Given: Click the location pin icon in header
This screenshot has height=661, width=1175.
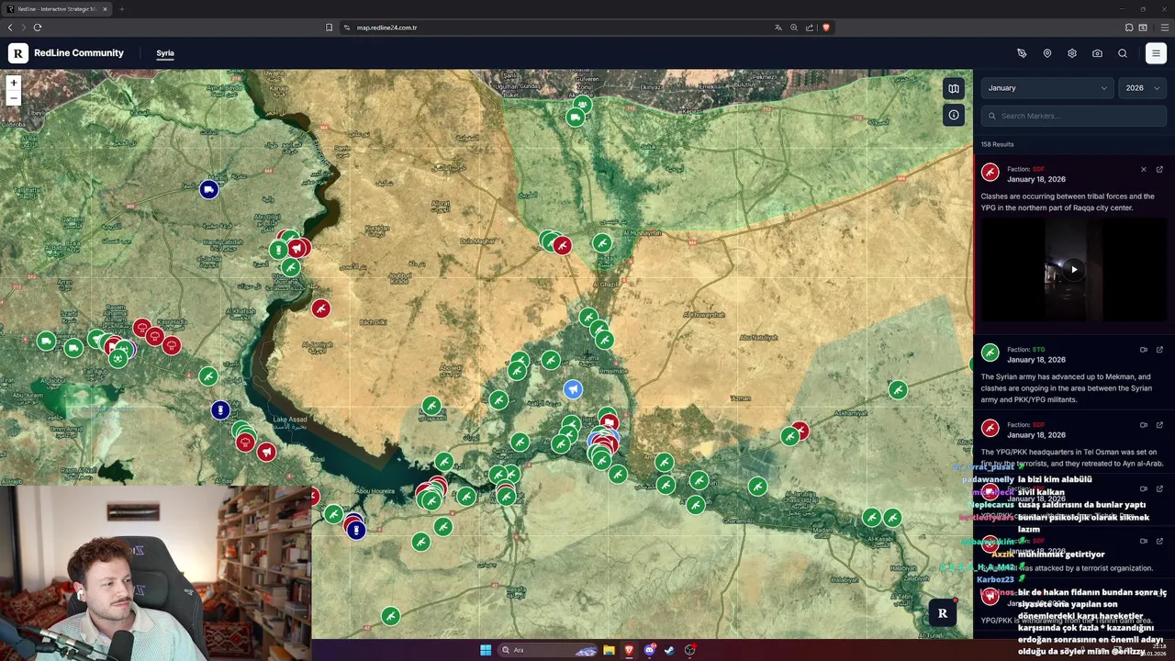Looking at the screenshot, I should click(1047, 53).
